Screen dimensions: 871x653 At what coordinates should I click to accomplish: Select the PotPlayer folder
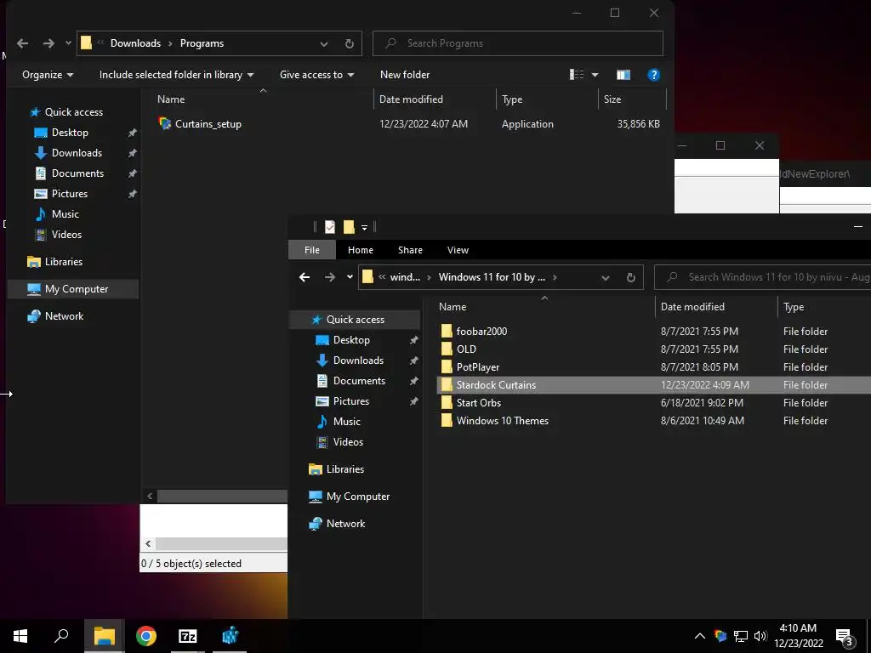[478, 367]
